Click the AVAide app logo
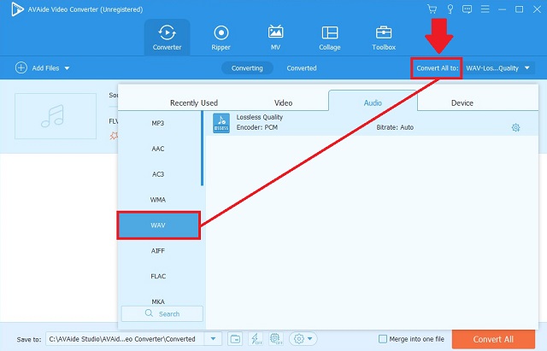The height and width of the screenshot is (351, 547). [x=17, y=9]
